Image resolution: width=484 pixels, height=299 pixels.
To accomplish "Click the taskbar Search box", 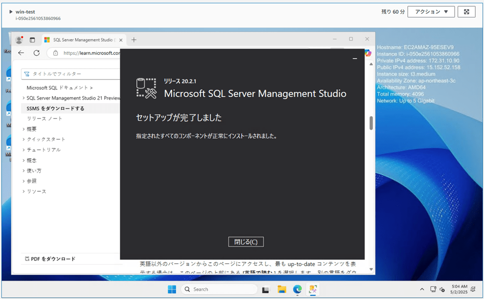I will tap(219, 289).
